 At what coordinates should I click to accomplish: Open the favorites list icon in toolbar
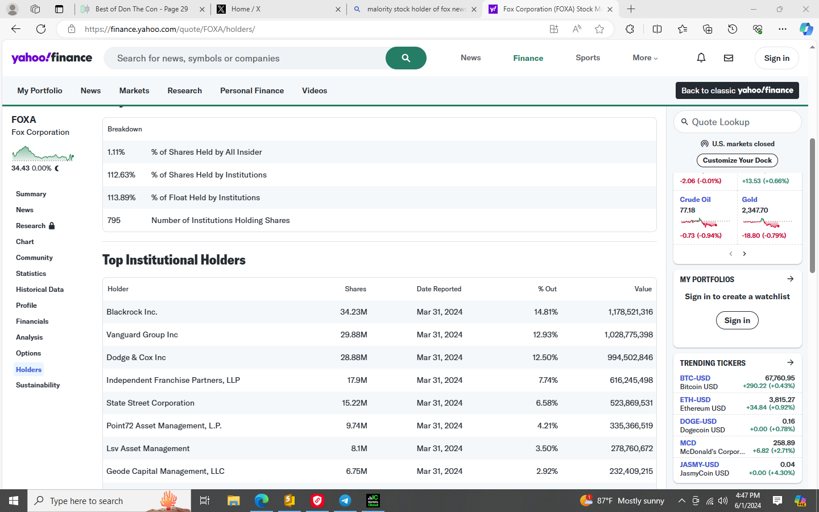pos(682,29)
